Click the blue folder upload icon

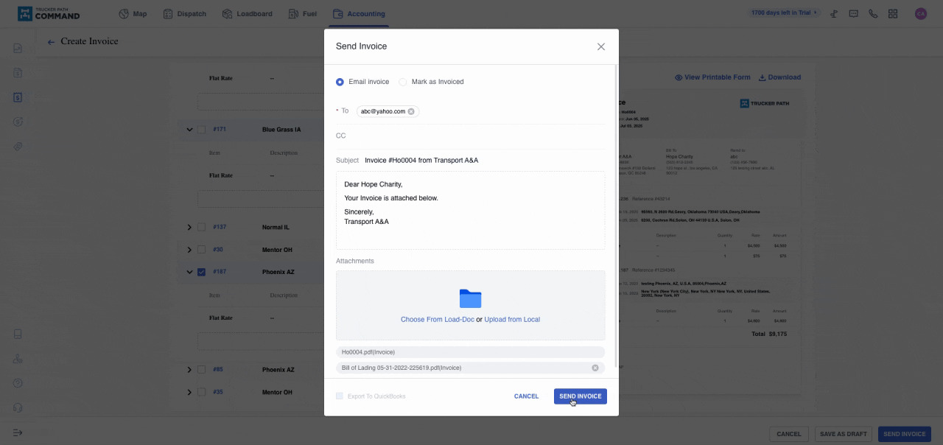point(470,298)
